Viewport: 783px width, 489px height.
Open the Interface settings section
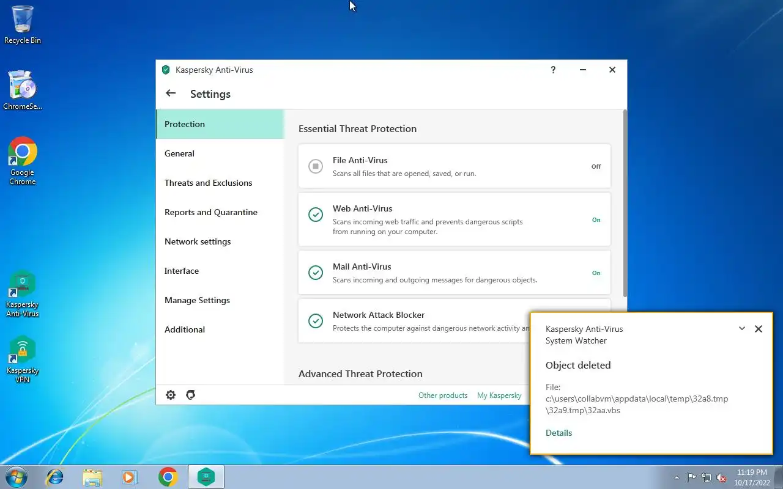220,271
